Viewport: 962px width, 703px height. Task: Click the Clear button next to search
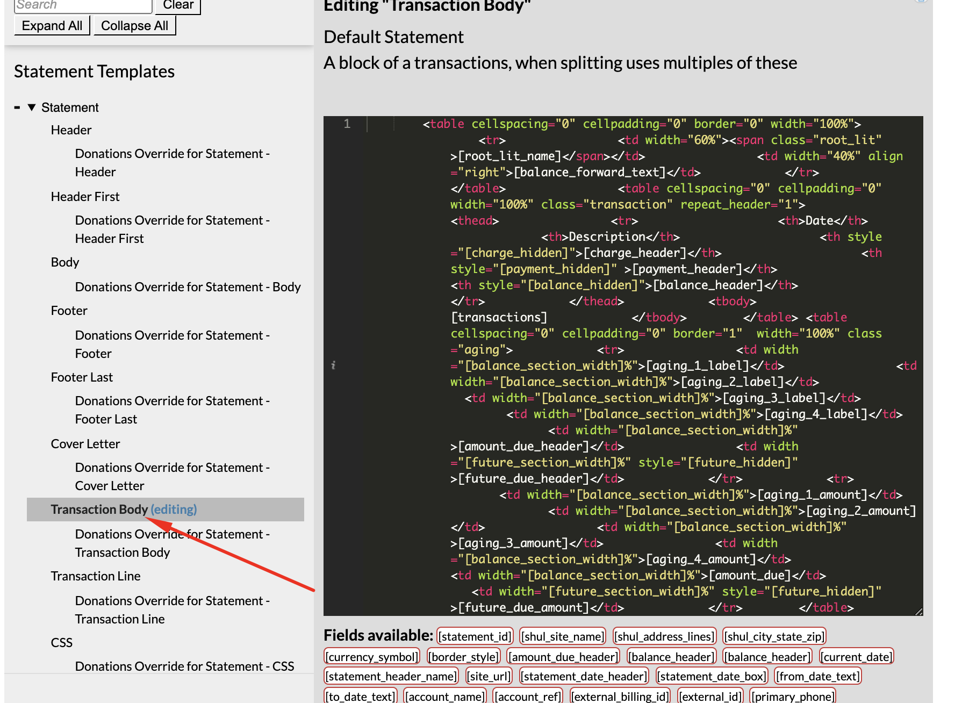click(178, 5)
